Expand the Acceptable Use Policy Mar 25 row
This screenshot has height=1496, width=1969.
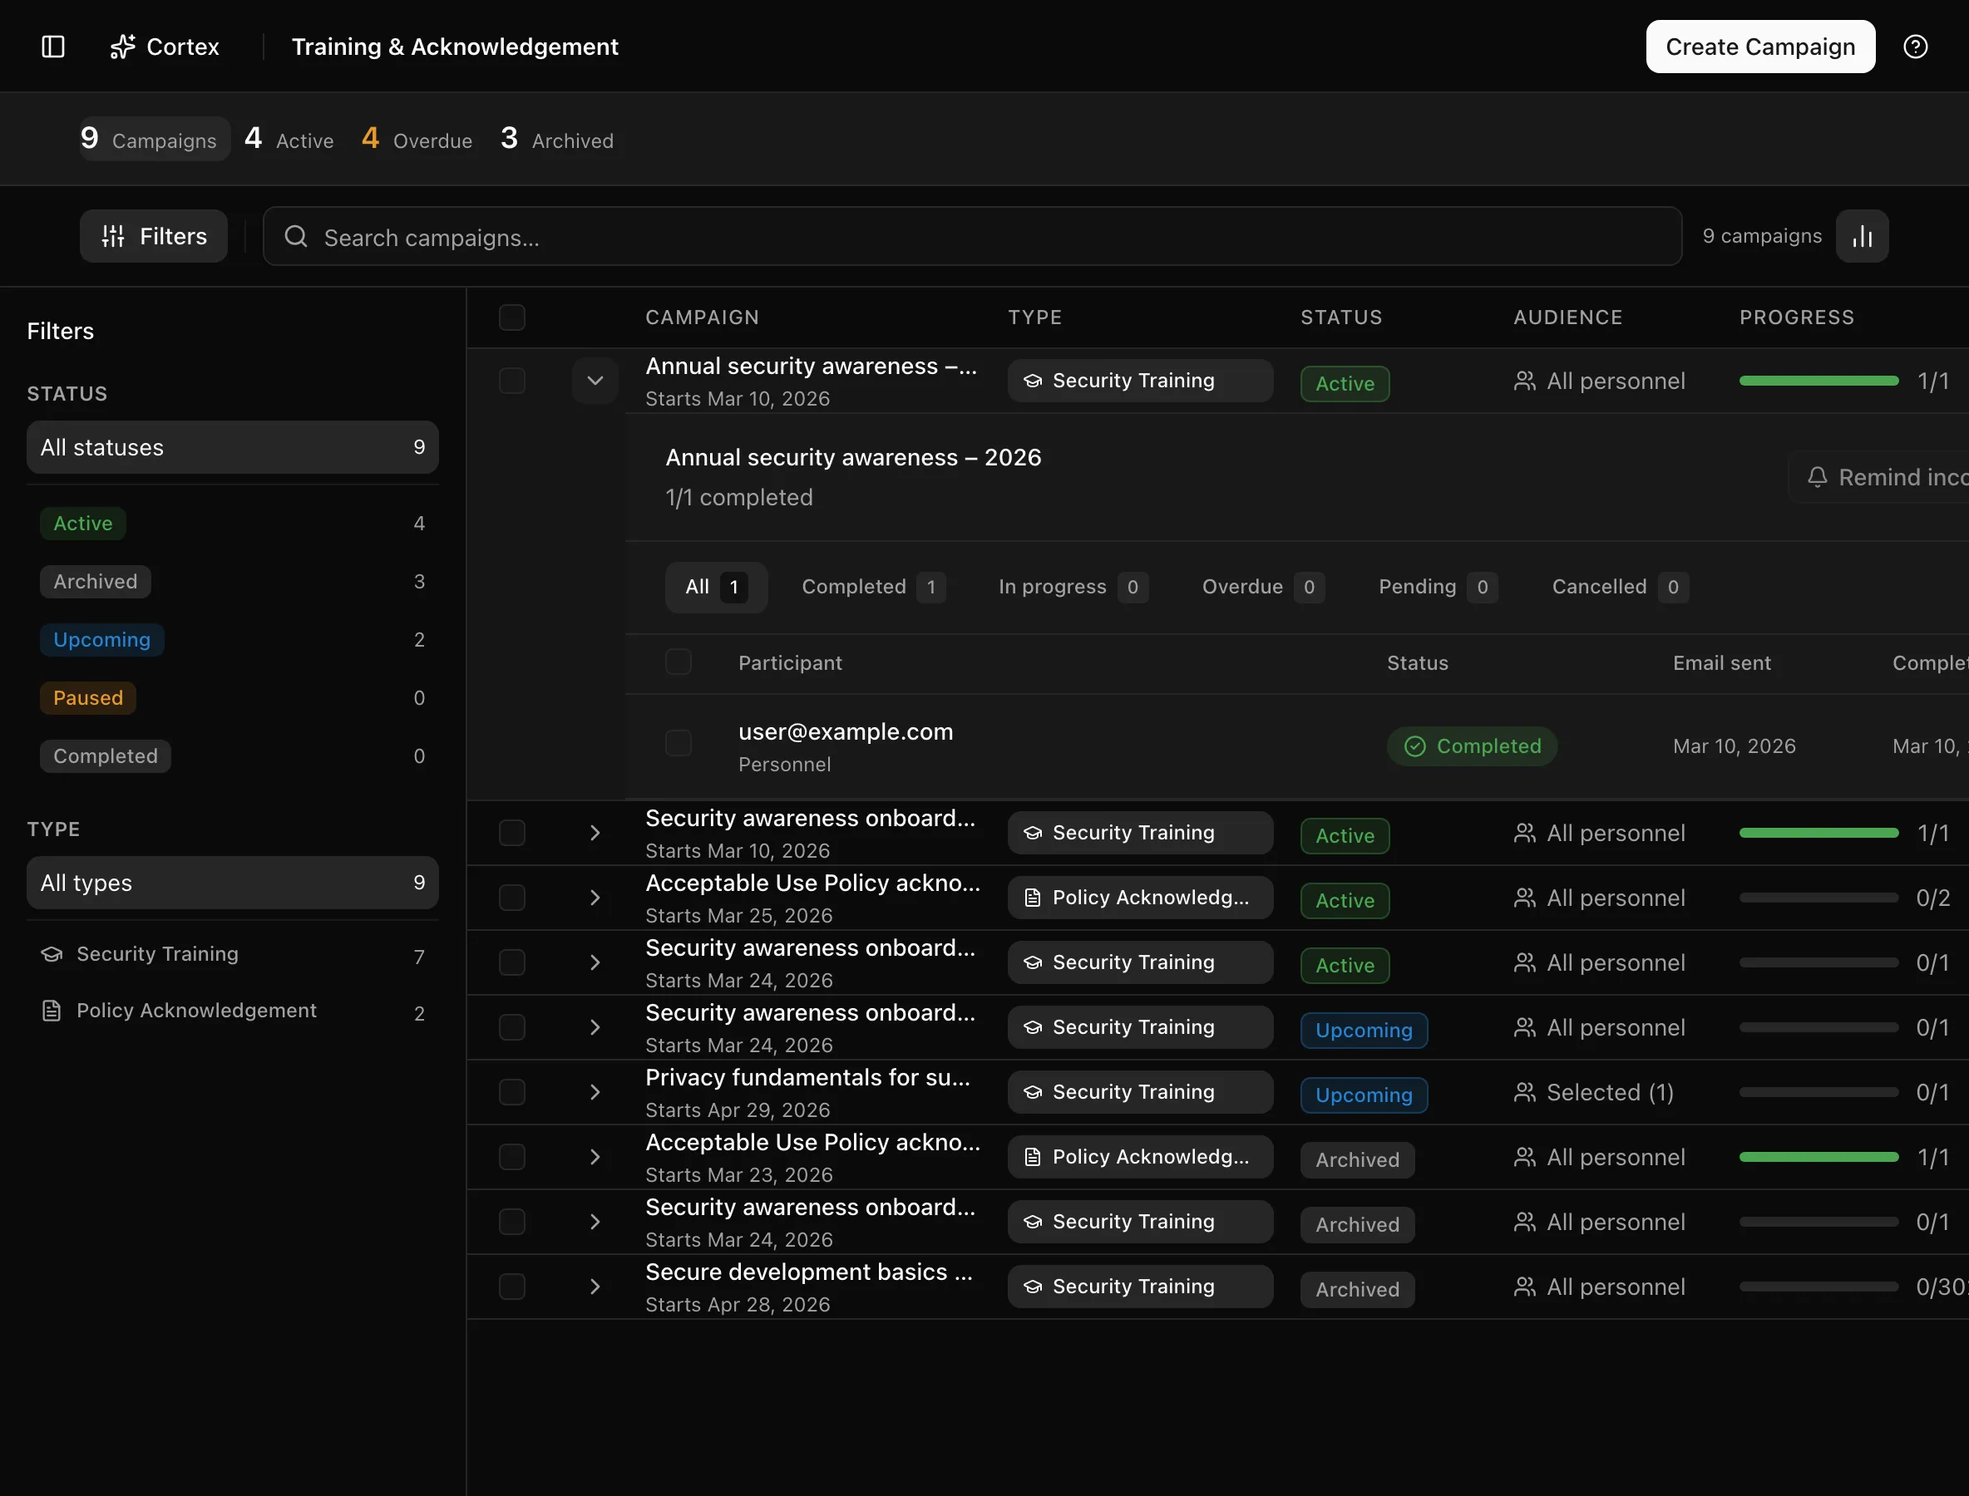[x=595, y=898]
